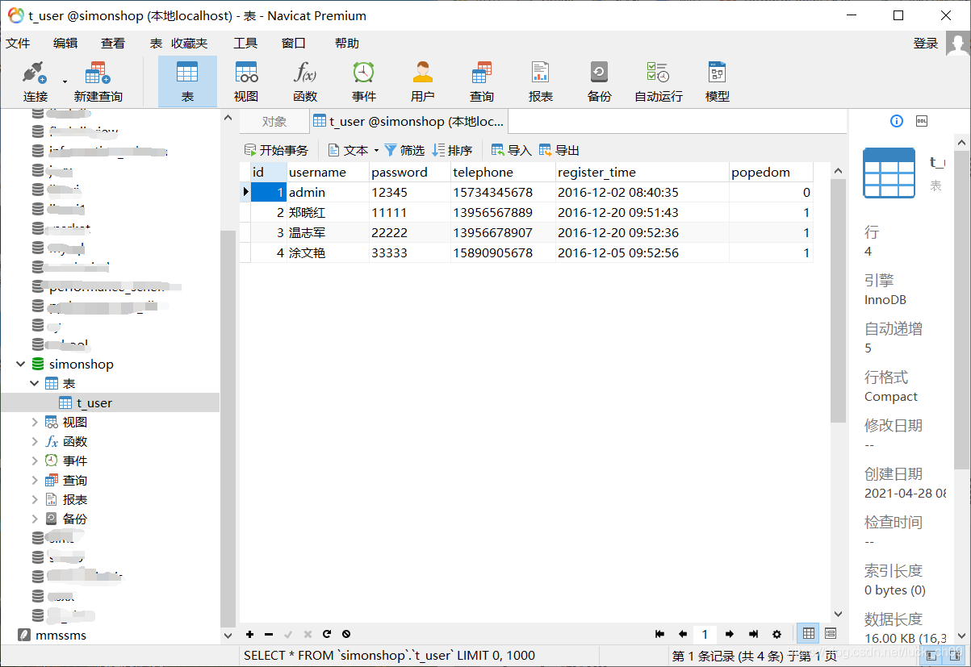Screen dimensions: 971x667
Task: Click the refresh icon in the bottom bar
Action: (327, 634)
